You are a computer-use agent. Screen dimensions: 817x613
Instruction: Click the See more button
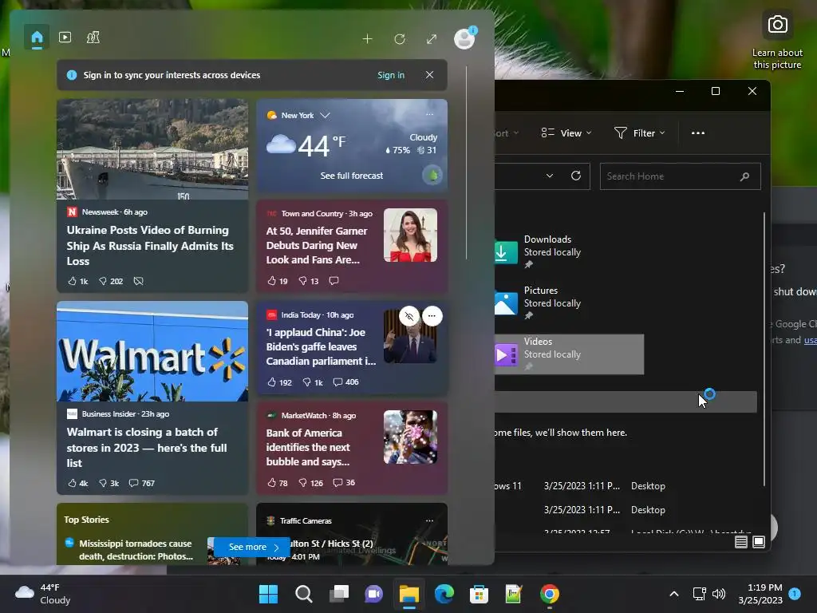point(252,547)
